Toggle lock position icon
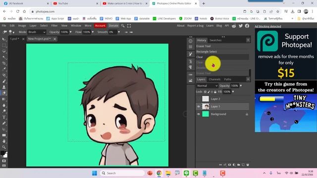 click(x=212, y=92)
